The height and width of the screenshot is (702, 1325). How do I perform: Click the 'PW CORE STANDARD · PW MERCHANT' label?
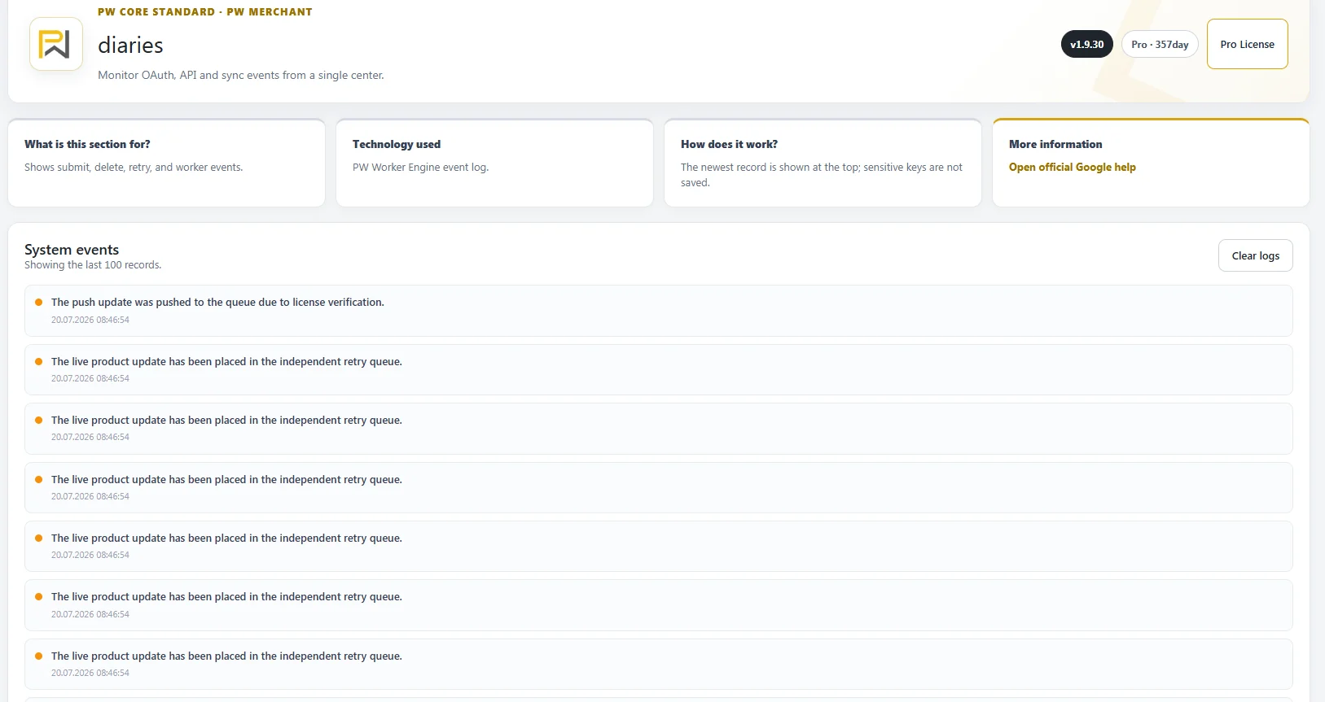pos(205,12)
